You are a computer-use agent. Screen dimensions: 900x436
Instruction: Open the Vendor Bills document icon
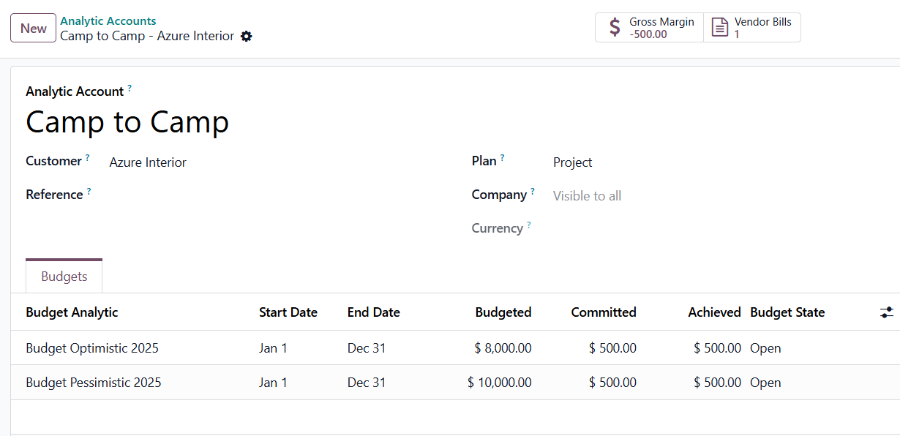click(720, 28)
